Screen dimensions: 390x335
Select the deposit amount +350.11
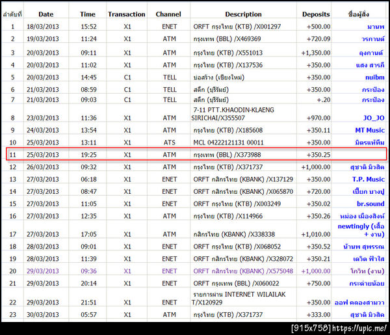318,130
